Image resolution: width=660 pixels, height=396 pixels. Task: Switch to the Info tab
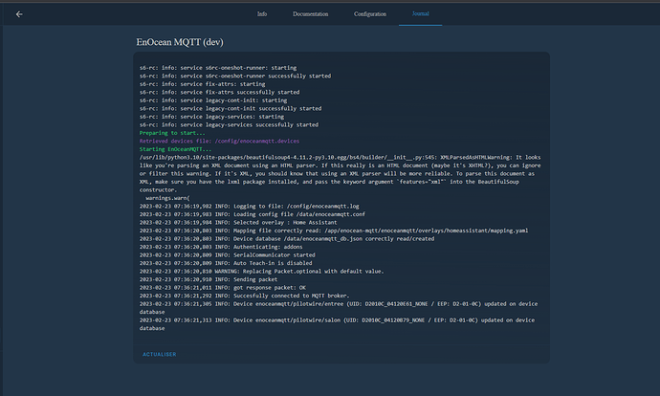point(262,14)
